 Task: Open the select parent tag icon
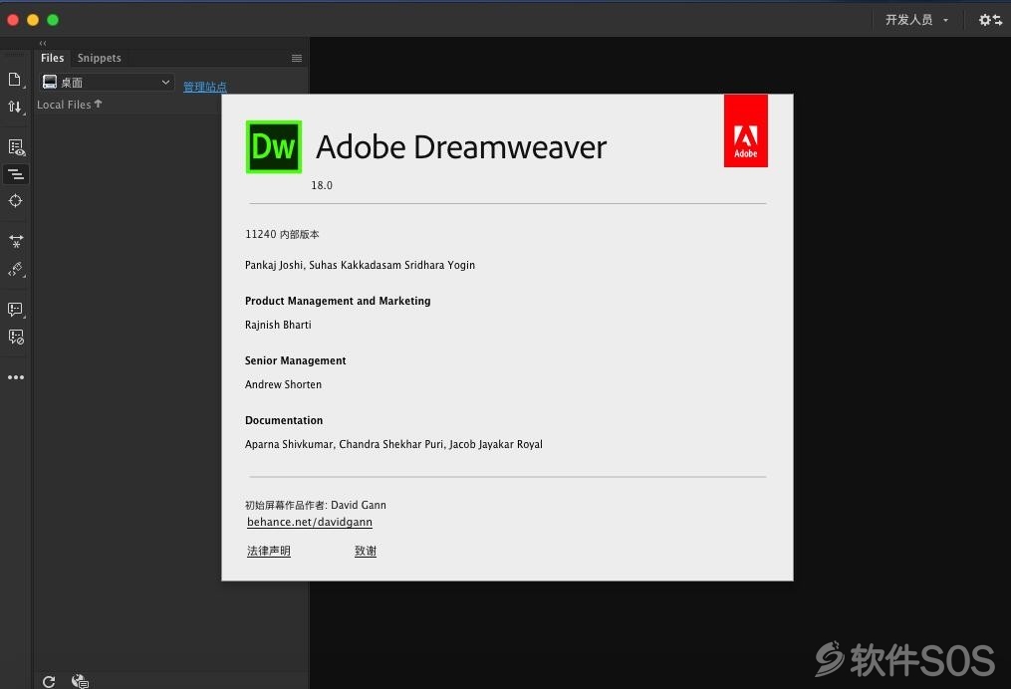tap(16, 270)
